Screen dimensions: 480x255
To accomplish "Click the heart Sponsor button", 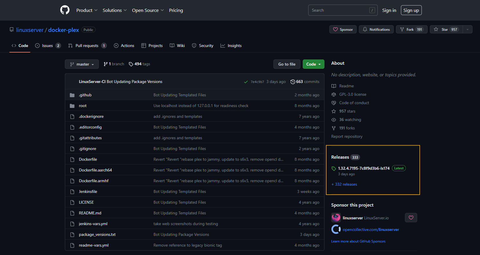I will click(x=343, y=29).
